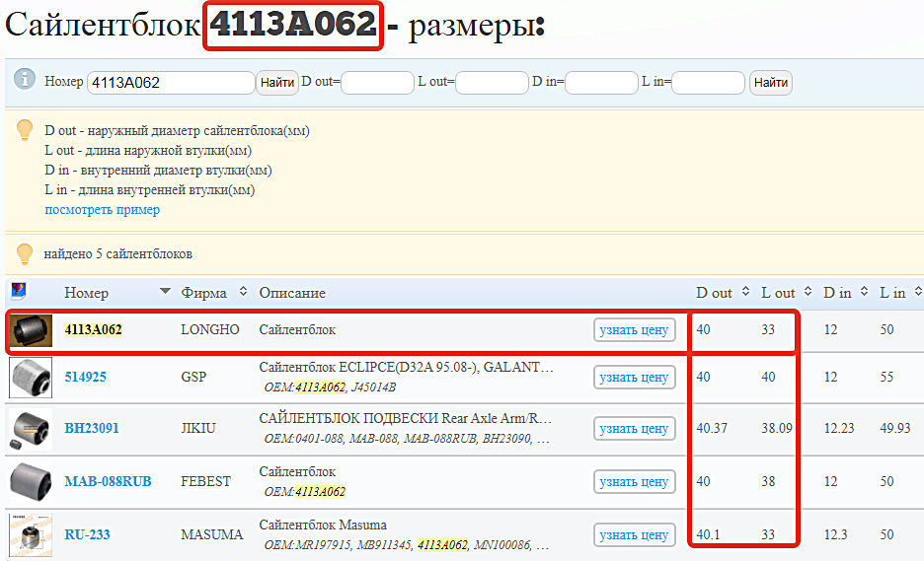Viewport: 924px width, 561px height.
Task: Click the найдено 5 сайлентблоков message
Action: click(x=117, y=253)
